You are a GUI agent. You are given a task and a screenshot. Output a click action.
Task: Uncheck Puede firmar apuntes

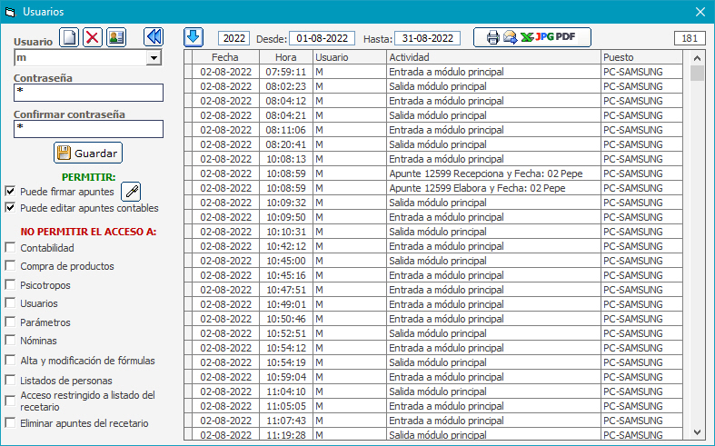tap(10, 192)
